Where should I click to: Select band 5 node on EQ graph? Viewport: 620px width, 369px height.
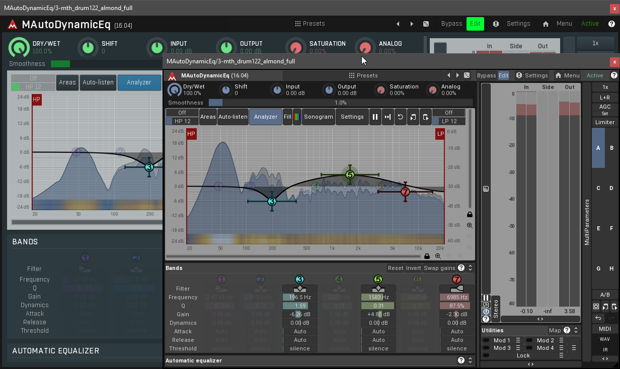coord(350,175)
